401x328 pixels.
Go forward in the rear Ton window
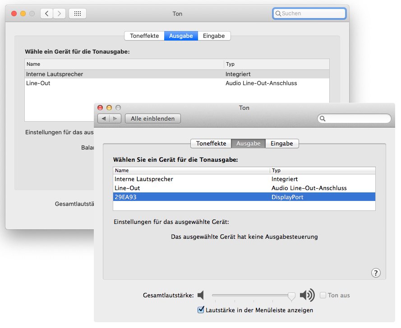[x=60, y=14]
